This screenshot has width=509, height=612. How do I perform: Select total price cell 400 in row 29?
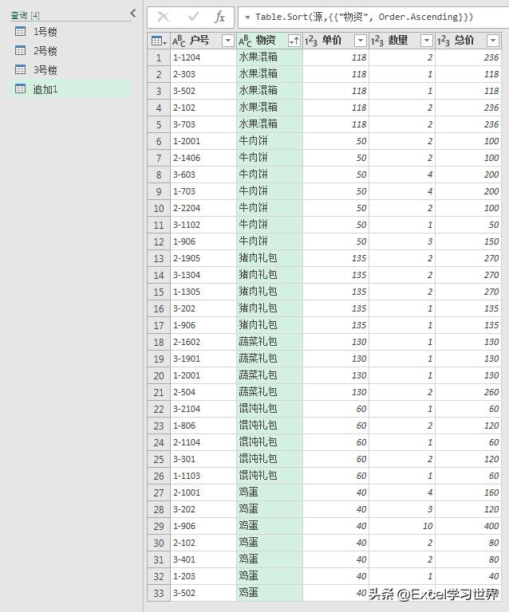pos(468,526)
